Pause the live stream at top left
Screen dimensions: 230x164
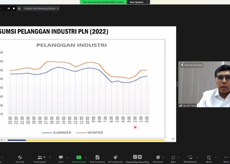(9, 8)
